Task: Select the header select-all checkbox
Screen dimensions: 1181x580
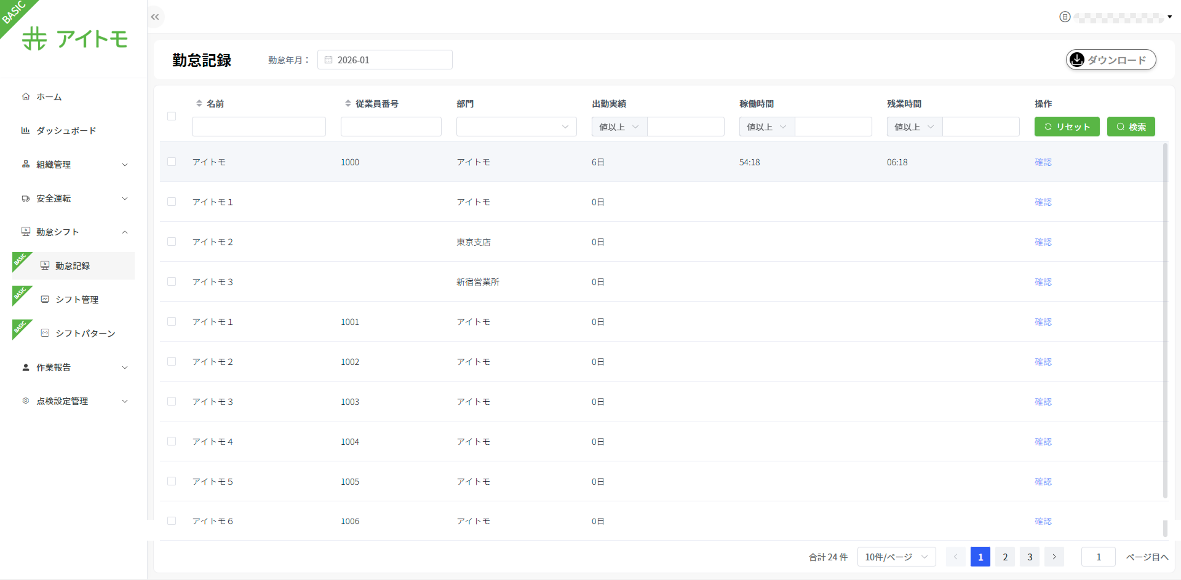Action: (x=172, y=116)
